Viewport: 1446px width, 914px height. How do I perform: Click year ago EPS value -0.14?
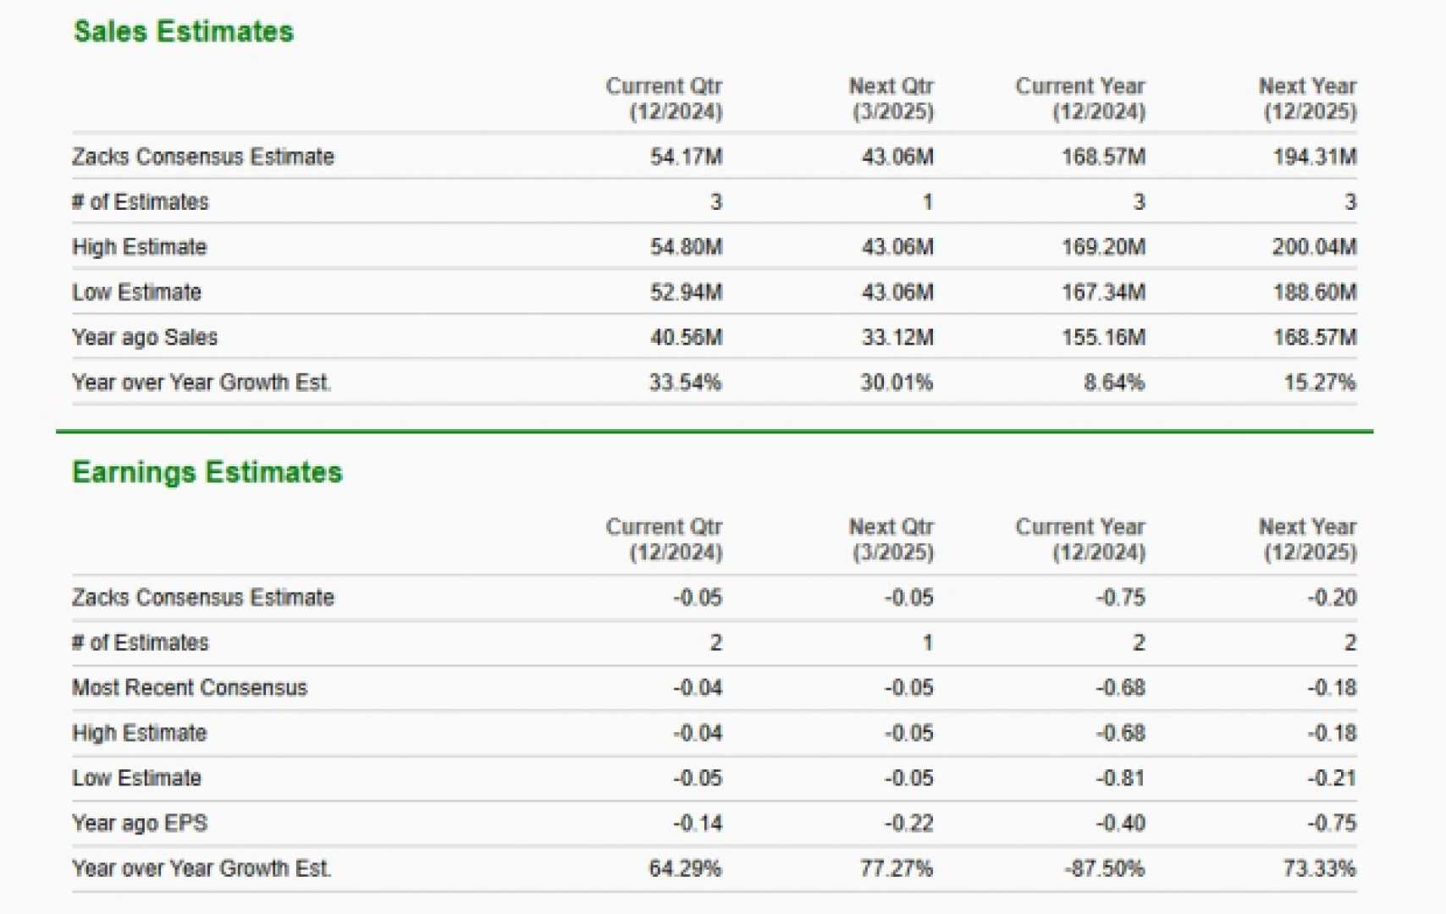[698, 823]
